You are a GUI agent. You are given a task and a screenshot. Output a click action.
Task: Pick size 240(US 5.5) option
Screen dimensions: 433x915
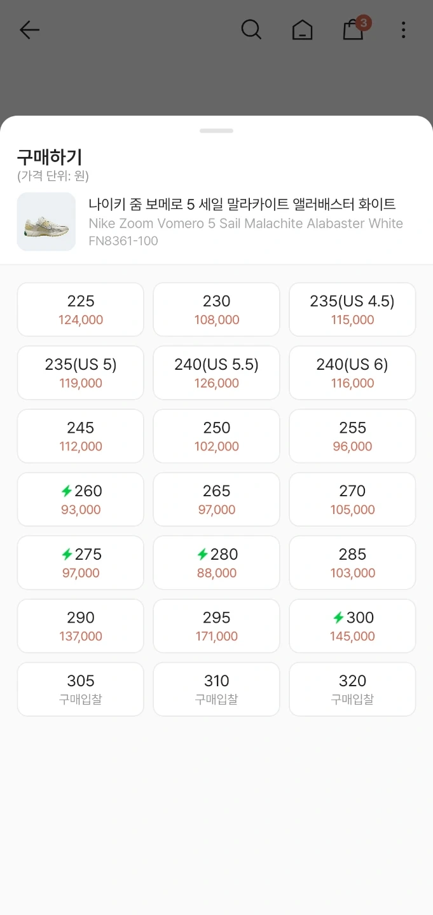point(216,373)
